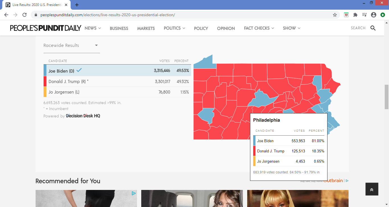Open the OPINION section

[226, 28]
